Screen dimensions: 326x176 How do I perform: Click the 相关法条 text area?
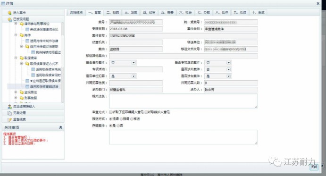point(184,101)
